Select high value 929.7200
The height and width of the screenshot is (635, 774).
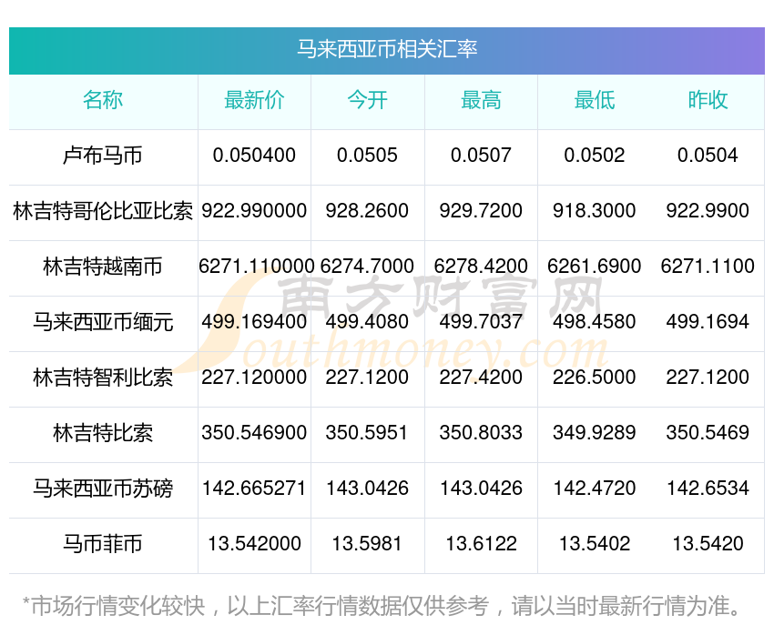pos(481,211)
